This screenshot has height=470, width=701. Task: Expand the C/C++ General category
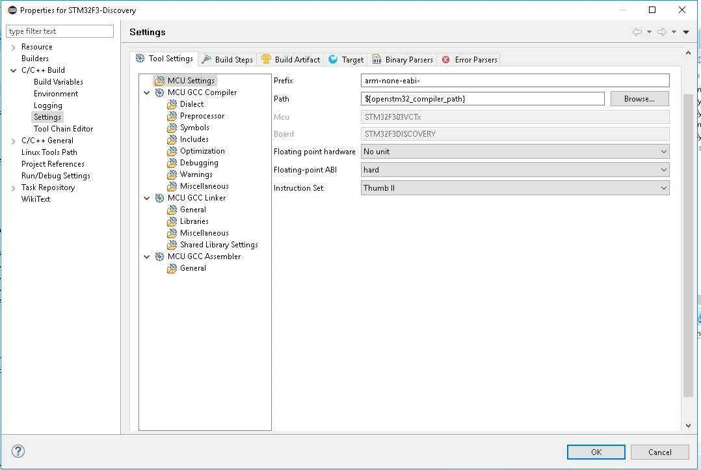pyautogui.click(x=14, y=141)
